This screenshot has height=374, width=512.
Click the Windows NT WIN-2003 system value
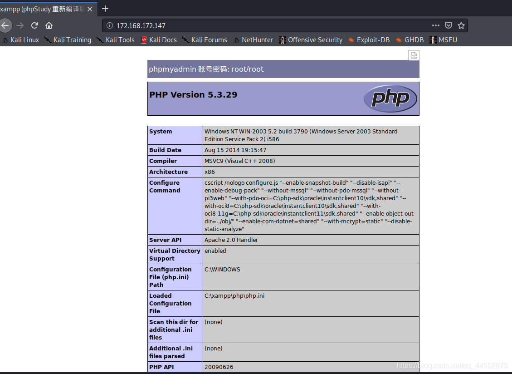[301, 135]
